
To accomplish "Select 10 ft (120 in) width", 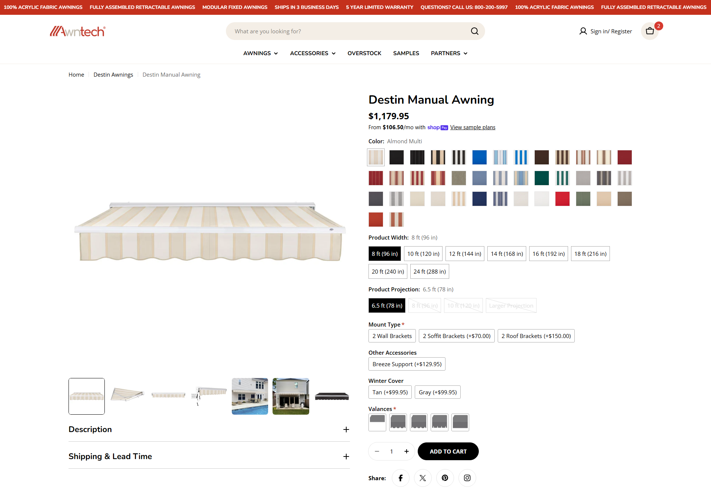I will [x=423, y=254].
